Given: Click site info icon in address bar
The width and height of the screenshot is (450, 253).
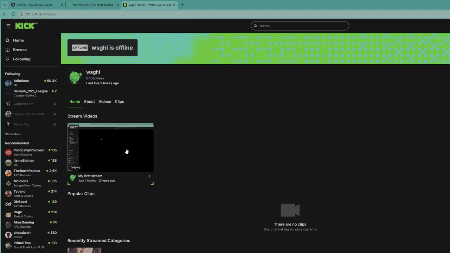Looking at the screenshot, I should (21, 14).
